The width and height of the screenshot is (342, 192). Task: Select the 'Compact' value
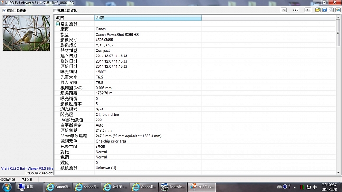103,51
